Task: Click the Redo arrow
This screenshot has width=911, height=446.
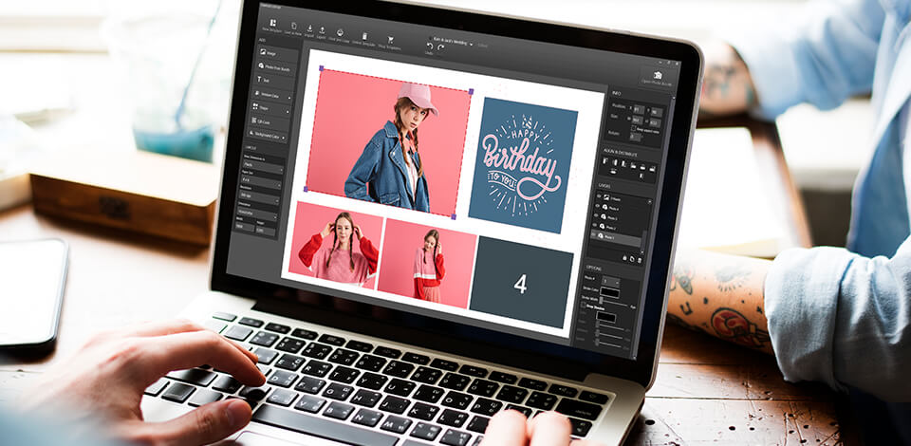Action: pyautogui.click(x=440, y=47)
